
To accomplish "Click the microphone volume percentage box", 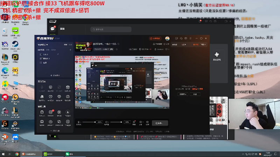I will 100,122.
